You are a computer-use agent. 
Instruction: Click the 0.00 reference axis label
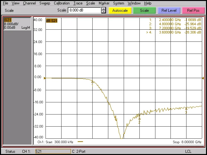point(38,77)
